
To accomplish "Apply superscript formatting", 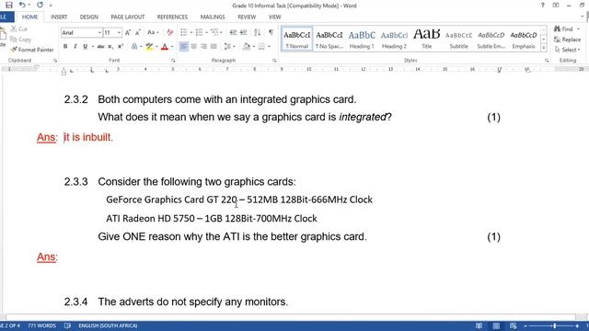I will coord(121,47).
